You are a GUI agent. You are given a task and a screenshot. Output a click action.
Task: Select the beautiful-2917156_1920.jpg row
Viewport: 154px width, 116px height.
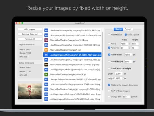click(73, 70)
